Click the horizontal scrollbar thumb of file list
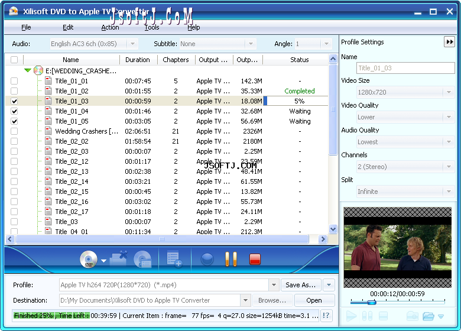461x331 pixels. [162, 239]
